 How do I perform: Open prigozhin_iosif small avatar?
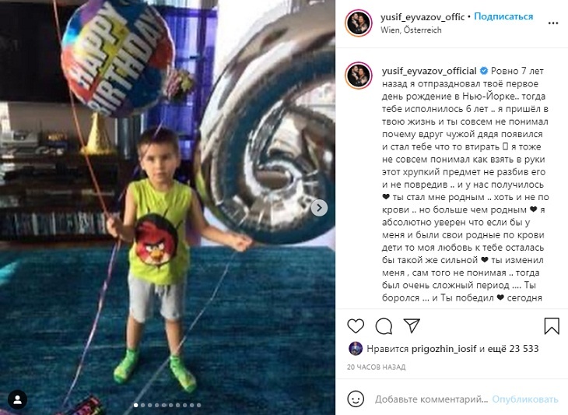(x=355, y=349)
